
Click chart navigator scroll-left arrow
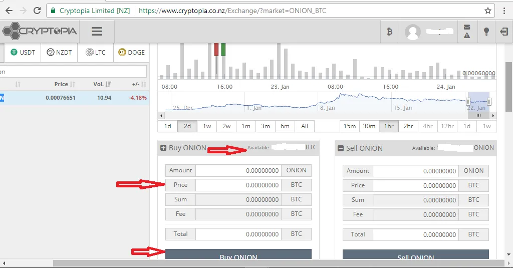pyautogui.click(x=161, y=116)
